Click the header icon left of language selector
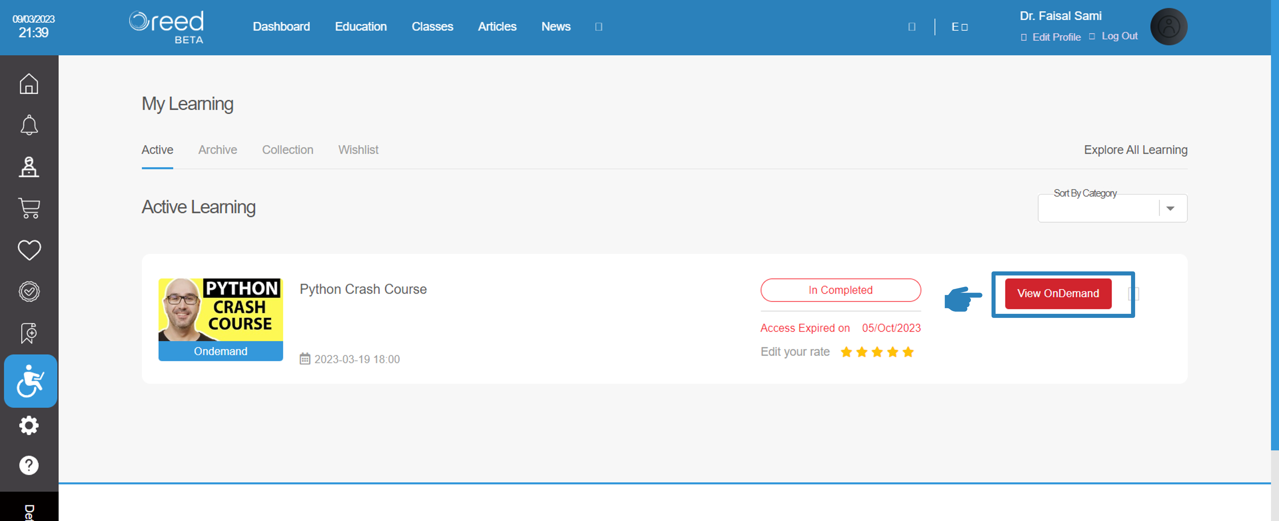 tap(912, 27)
